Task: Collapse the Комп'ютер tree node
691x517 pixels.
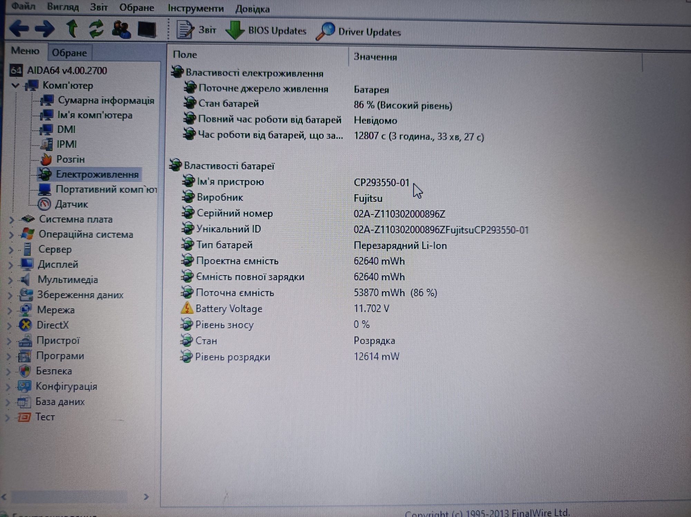Action: pyautogui.click(x=15, y=85)
